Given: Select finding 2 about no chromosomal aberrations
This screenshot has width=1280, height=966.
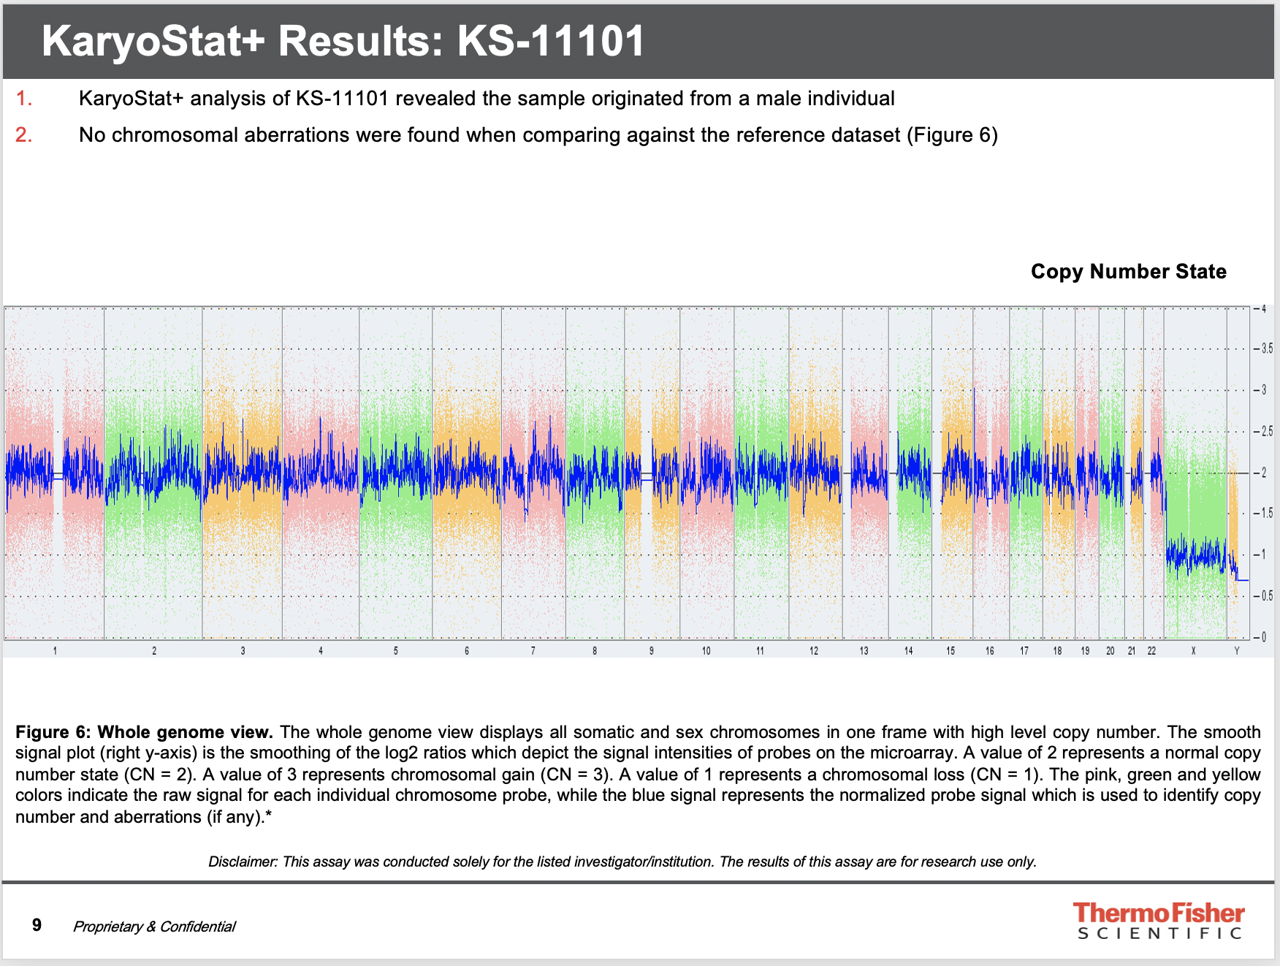Looking at the screenshot, I should 538,135.
